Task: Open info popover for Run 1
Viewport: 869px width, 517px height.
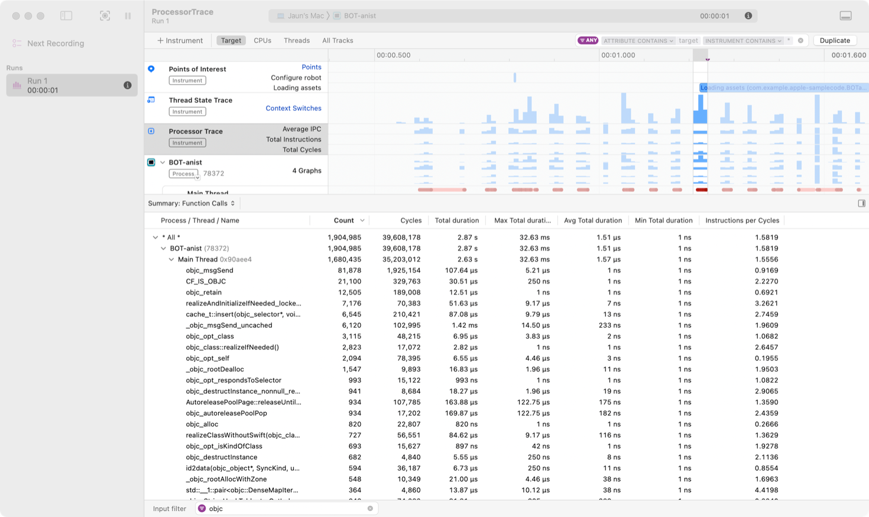Action: (x=127, y=85)
